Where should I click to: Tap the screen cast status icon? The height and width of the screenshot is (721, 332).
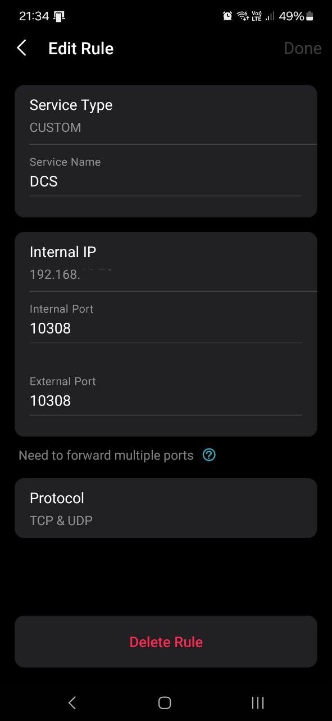[60, 16]
